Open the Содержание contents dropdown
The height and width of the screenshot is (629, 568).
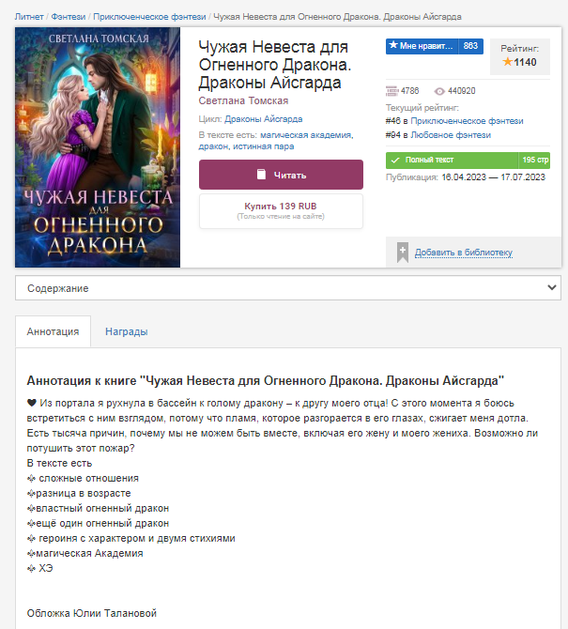[x=288, y=288]
